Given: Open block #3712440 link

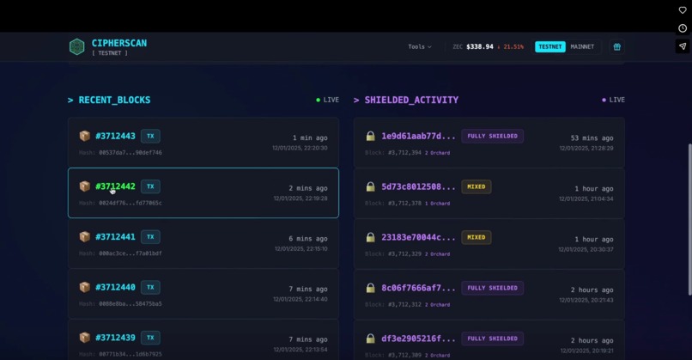Looking at the screenshot, I should pyautogui.click(x=116, y=287).
